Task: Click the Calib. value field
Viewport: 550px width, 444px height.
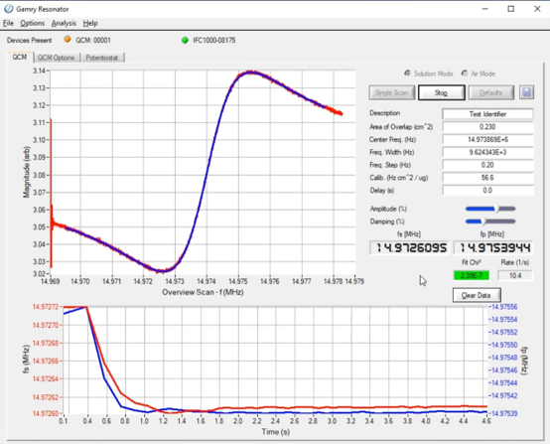Action: [487, 178]
